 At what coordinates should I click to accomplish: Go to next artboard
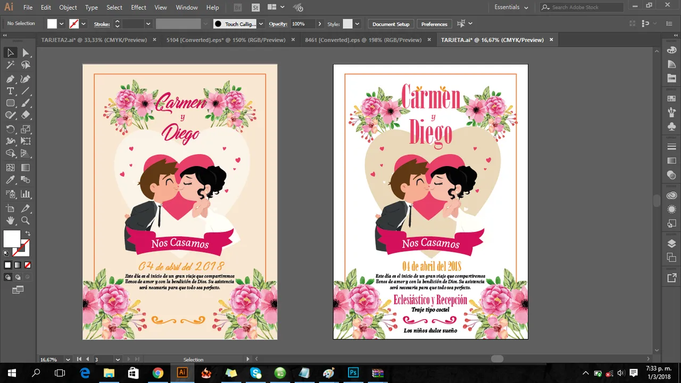click(128, 360)
